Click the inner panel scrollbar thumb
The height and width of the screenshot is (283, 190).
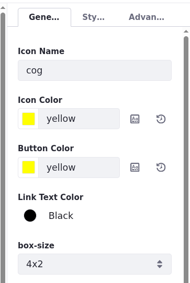(186, 160)
